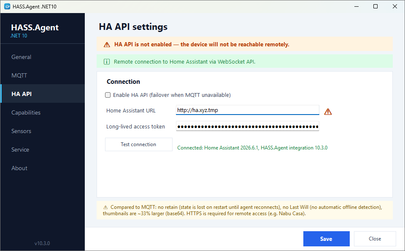The width and height of the screenshot is (405, 251).
Task: Click the warning triangle beside Home Assistant URL
Action: (328, 112)
